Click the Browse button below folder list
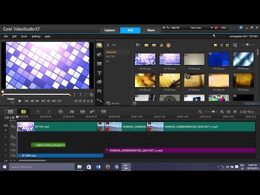Screen dimensions: 260x195 pyautogui.click(x=113, y=103)
